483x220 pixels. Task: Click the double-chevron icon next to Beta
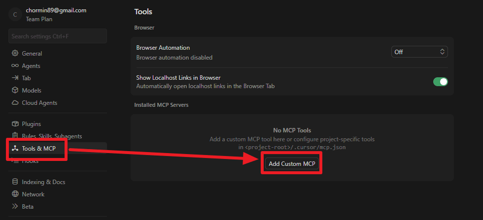tap(15, 207)
